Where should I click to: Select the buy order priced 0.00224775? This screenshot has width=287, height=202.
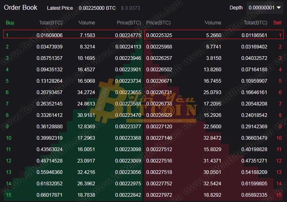tap(127, 35)
